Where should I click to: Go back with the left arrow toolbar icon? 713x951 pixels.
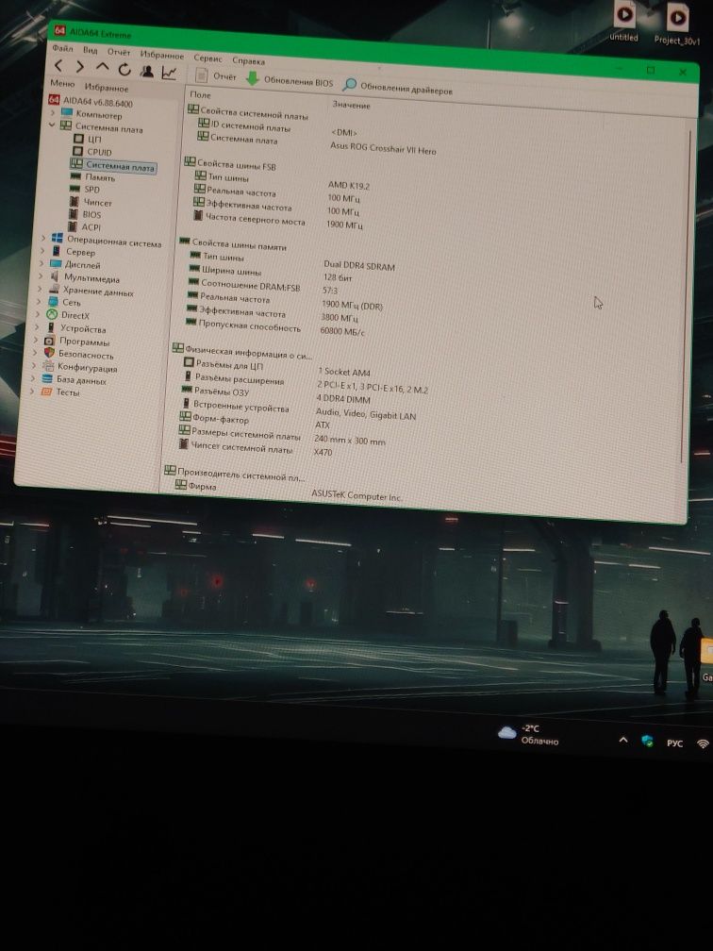pyautogui.click(x=58, y=65)
